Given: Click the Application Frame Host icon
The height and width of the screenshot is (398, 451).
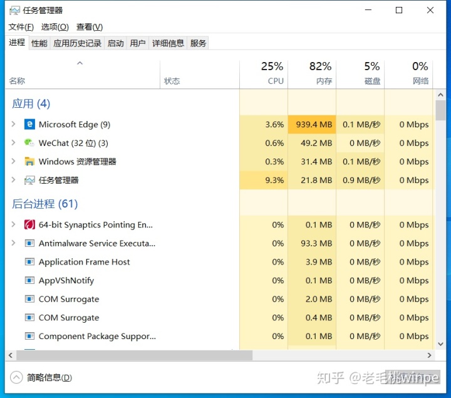Looking at the screenshot, I should pos(29,262).
